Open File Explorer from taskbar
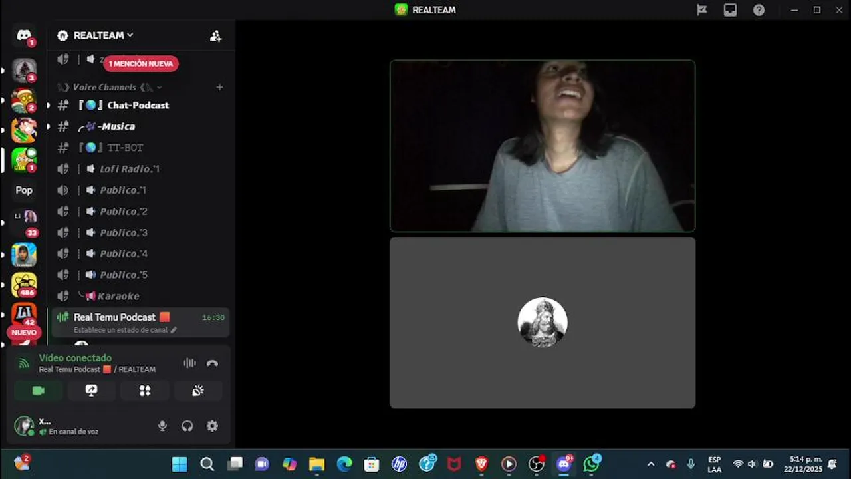Image resolution: width=851 pixels, height=479 pixels. (x=316, y=464)
